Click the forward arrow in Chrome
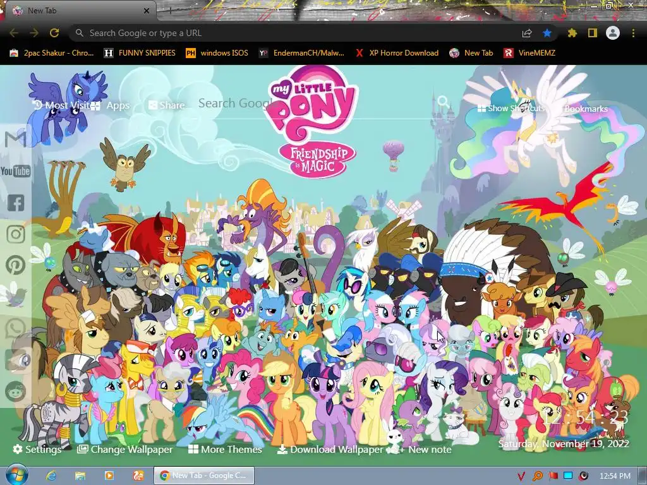This screenshot has width=647, height=485. click(x=34, y=33)
